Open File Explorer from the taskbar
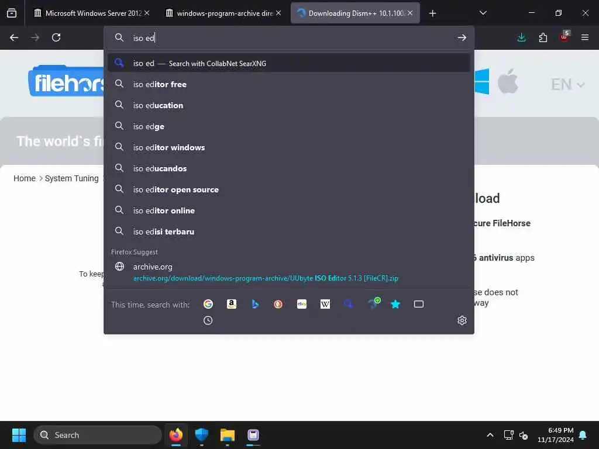Viewport: 599px width, 449px height. point(228,435)
